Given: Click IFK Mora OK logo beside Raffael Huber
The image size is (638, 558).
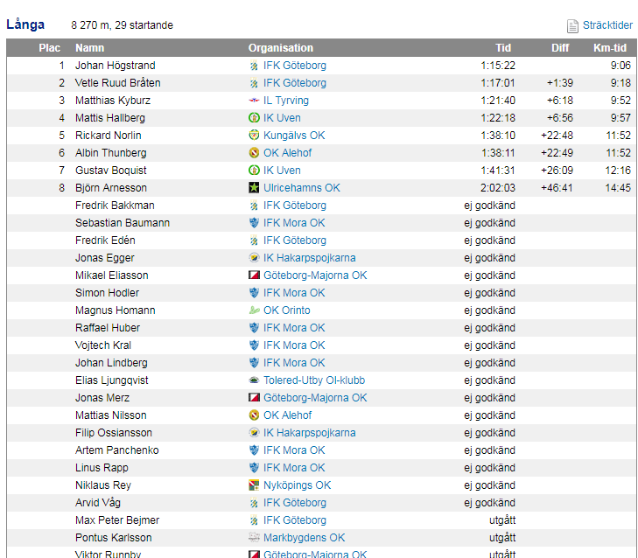Looking at the screenshot, I should tap(254, 328).
